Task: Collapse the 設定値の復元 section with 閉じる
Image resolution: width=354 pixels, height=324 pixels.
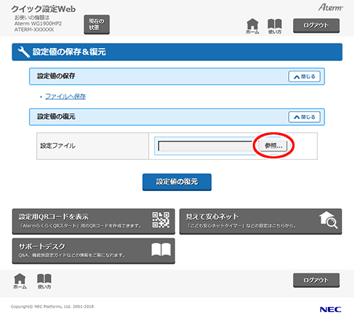Action: [304, 117]
